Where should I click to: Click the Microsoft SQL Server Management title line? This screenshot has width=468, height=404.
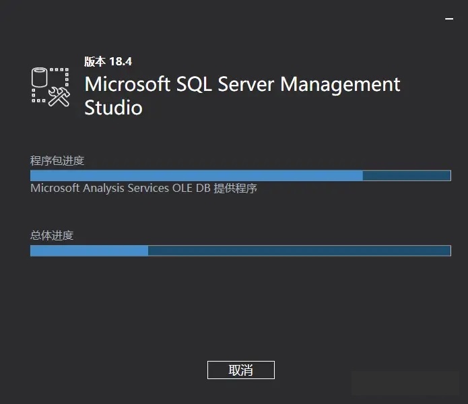click(x=242, y=85)
